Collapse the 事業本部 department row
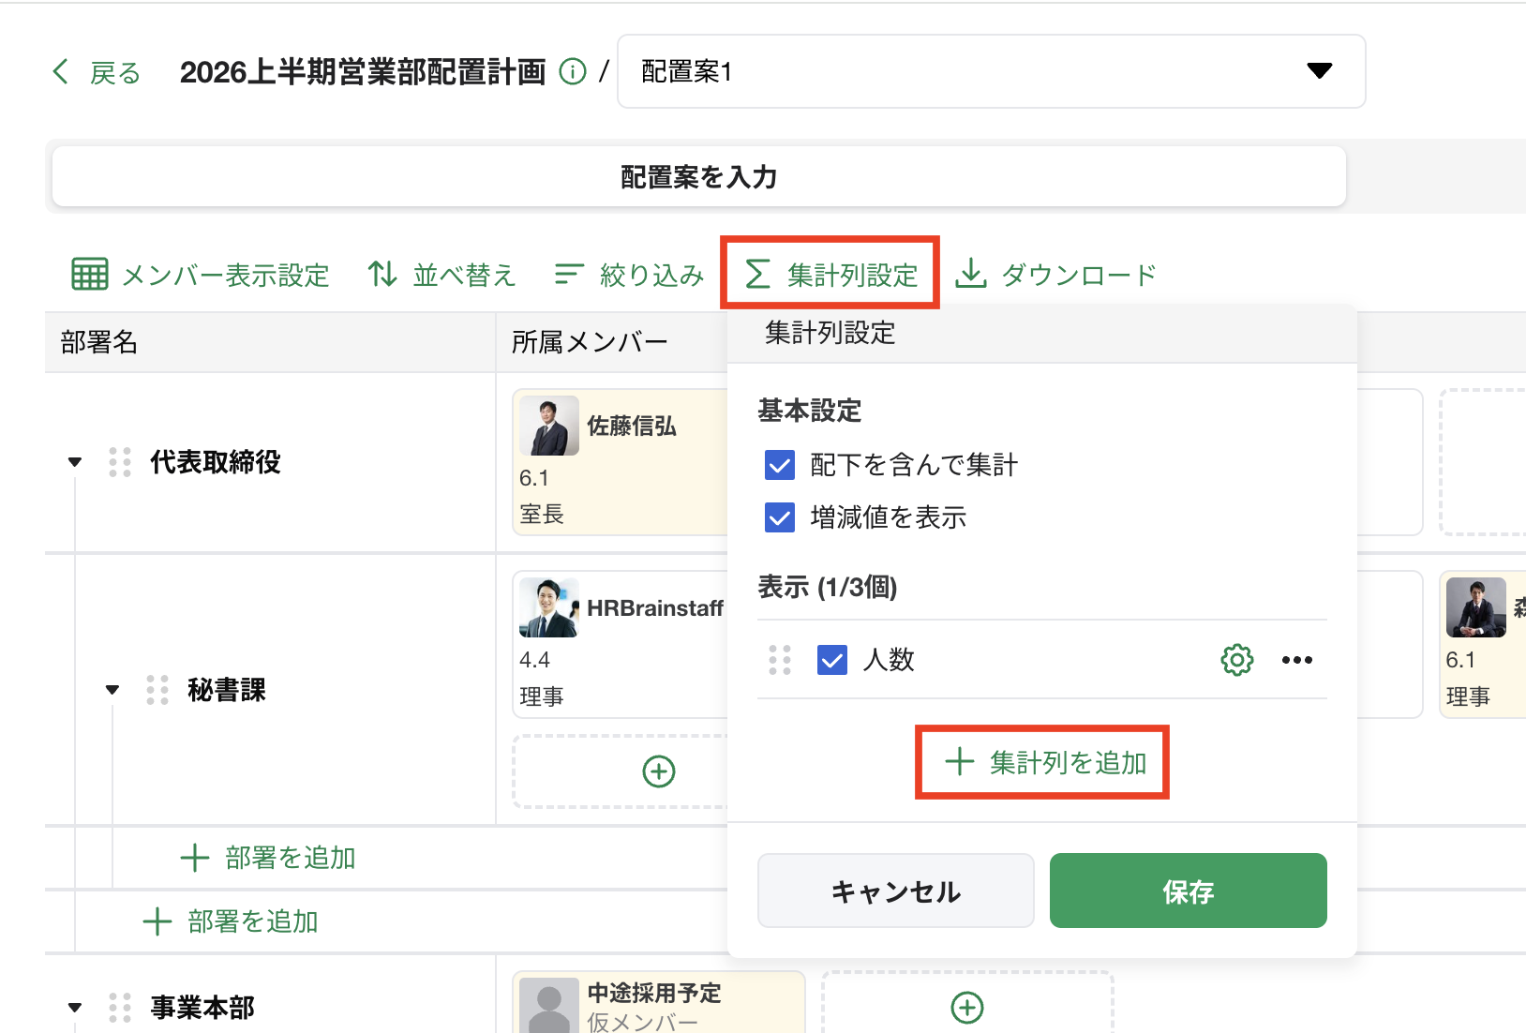Screen dimensions: 1526x1033 (x=75, y=1008)
